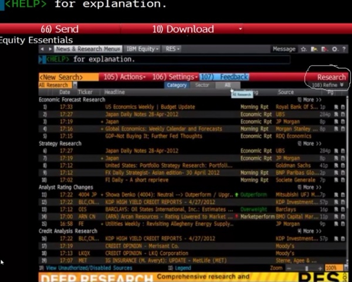Open the 106) Settings menu
This screenshot has height=282, width=352.
pyautogui.click(x=175, y=77)
